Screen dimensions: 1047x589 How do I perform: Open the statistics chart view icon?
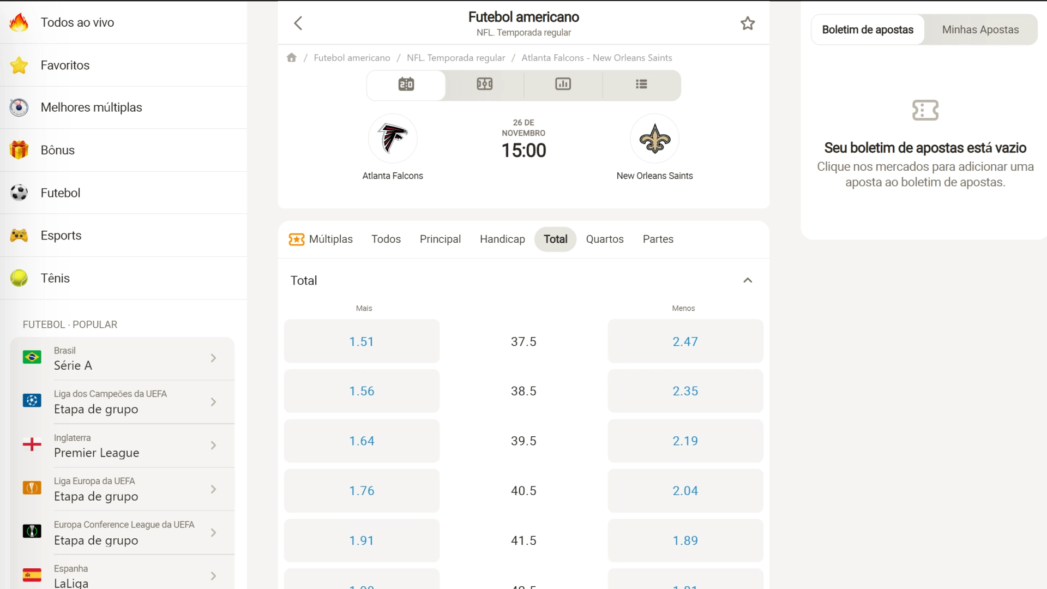[x=563, y=85]
